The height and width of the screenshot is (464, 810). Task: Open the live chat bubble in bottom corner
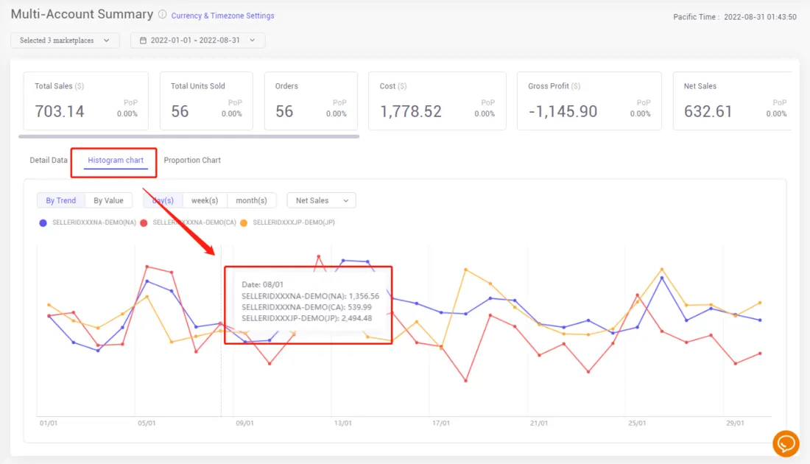(x=786, y=443)
